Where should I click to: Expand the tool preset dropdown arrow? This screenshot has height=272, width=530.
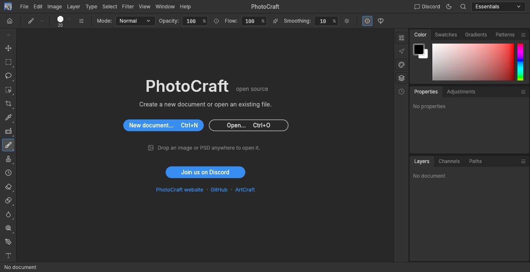(x=42, y=21)
